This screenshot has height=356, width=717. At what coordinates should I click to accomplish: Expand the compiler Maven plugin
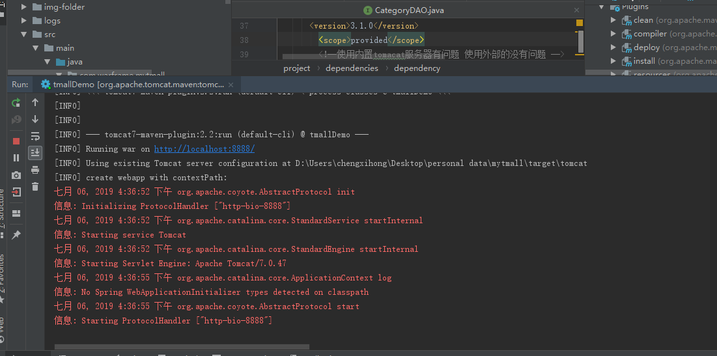coord(613,34)
